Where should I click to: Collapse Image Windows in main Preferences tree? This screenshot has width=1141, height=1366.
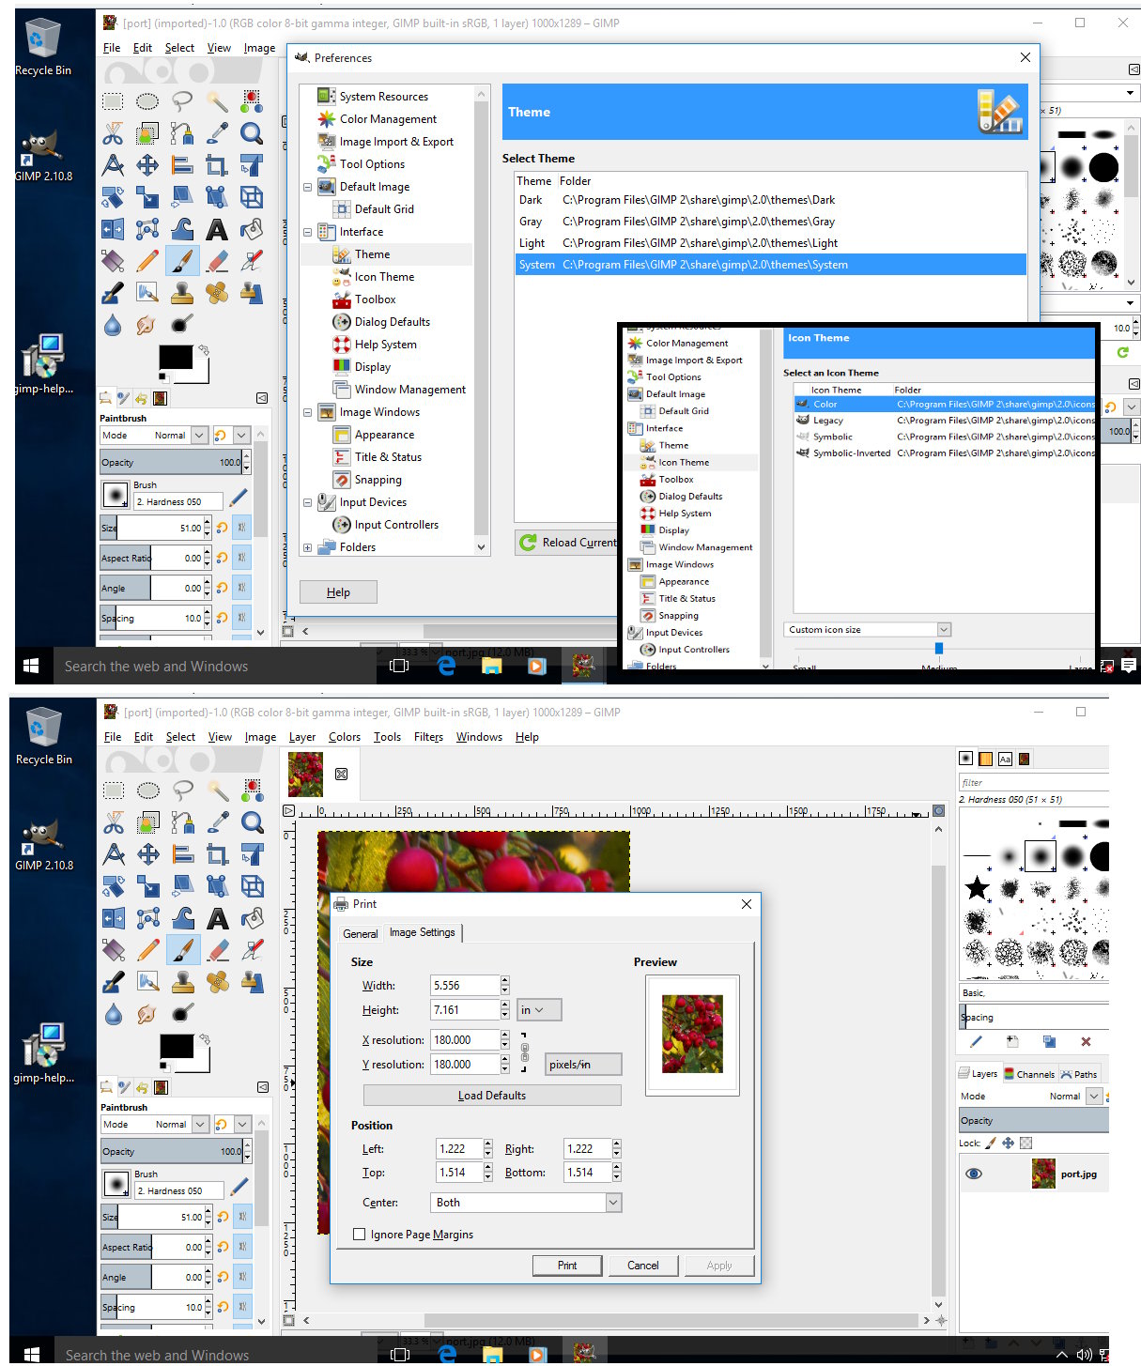(x=307, y=412)
